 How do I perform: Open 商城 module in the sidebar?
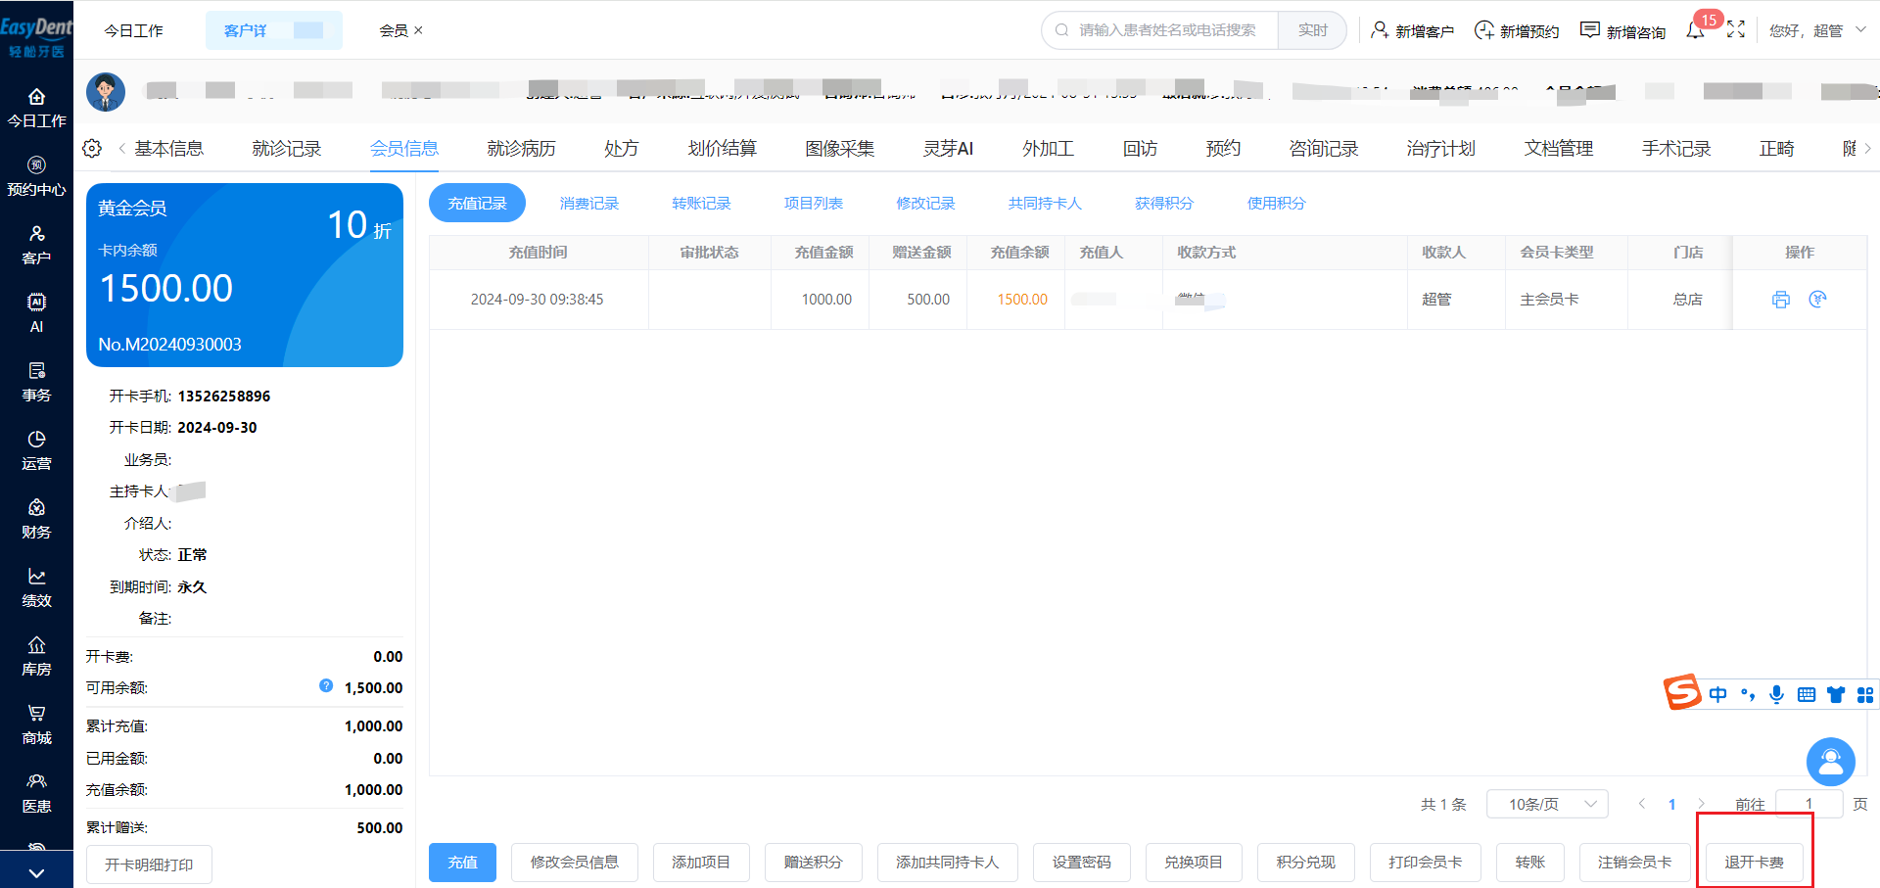click(x=36, y=724)
